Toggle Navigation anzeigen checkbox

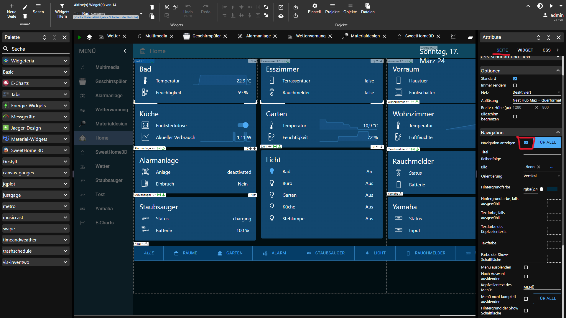526,143
